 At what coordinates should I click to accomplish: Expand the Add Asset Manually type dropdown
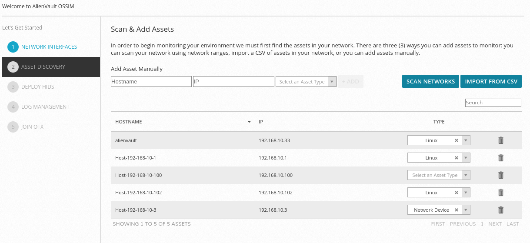(x=332, y=82)
